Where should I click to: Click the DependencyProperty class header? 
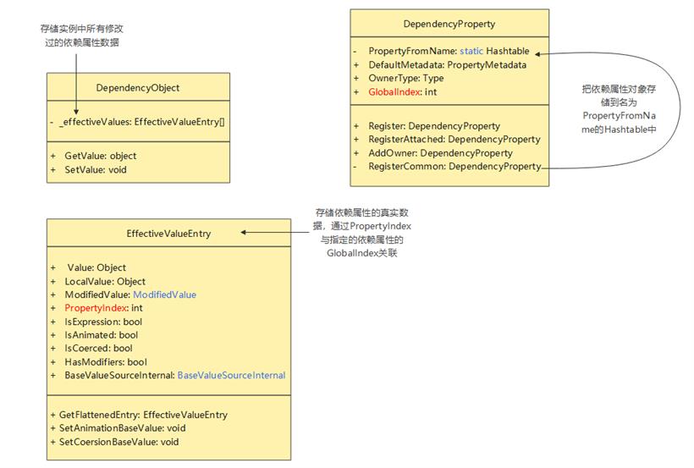coord(449,24)
